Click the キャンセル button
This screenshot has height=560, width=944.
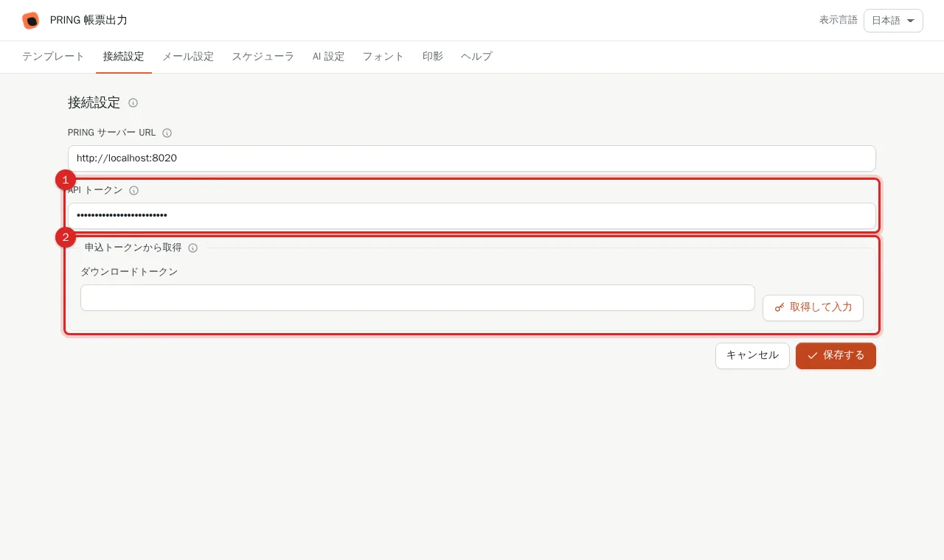tap(752, 355)
